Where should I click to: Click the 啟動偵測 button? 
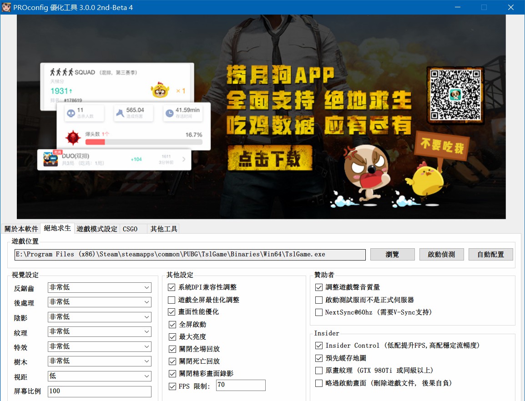pyautogui.click(x=441, y=255)
